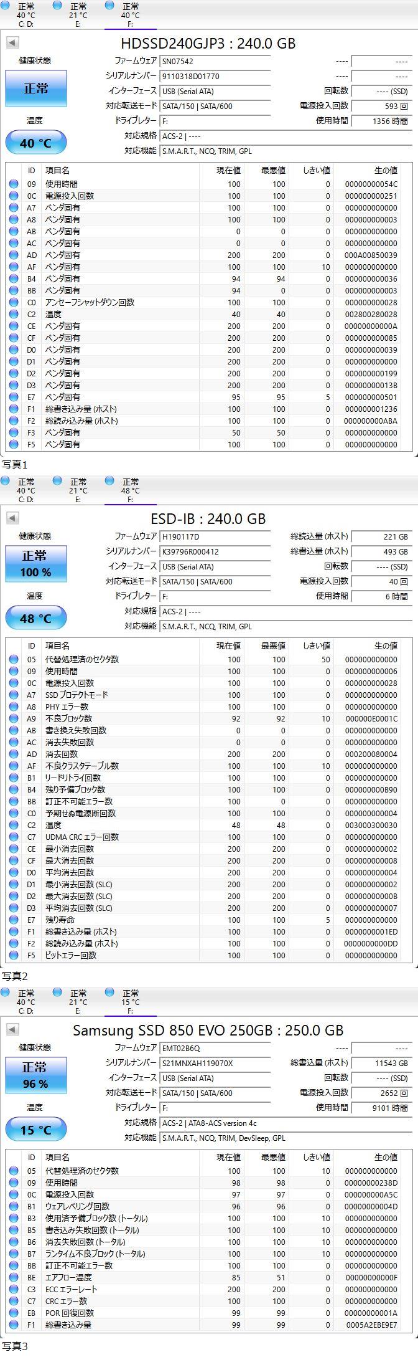Click the 15 °C temperature button under 温度

click(36, 1130)
